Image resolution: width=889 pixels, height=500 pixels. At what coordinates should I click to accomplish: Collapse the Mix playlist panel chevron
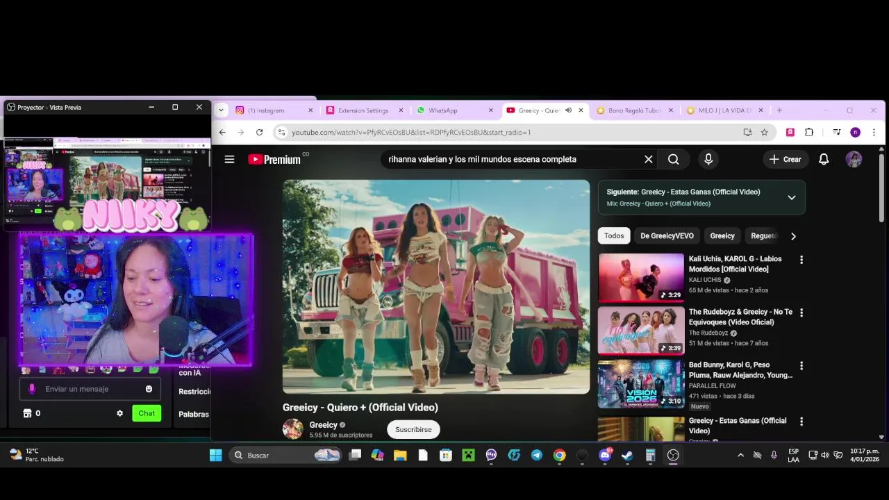(791, 197)
